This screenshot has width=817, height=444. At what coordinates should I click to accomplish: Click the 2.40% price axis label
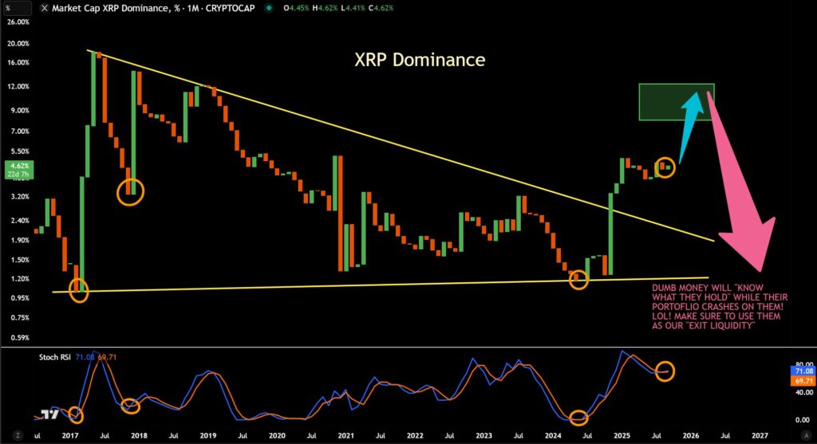[20, 221]
